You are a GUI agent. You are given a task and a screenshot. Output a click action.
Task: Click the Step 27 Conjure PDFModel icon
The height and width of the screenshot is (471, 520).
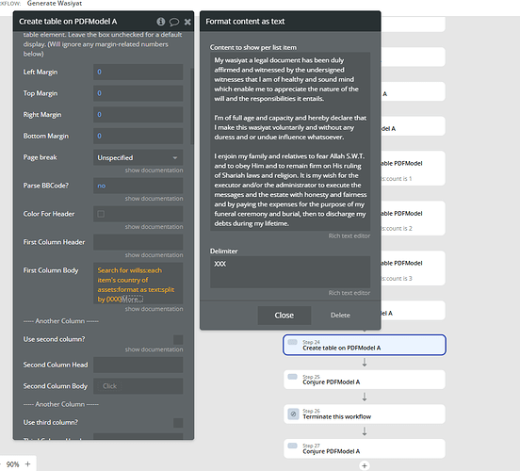[292, 446]
